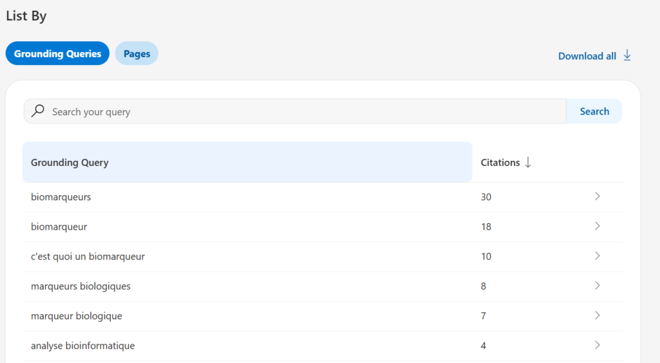Sort by Grounding Query column header
This screenshot has width=660, height=363.
click(247, 162)
